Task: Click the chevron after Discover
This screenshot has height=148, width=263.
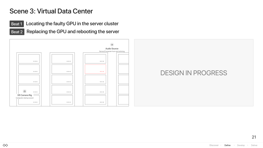Action: point(221,145)
